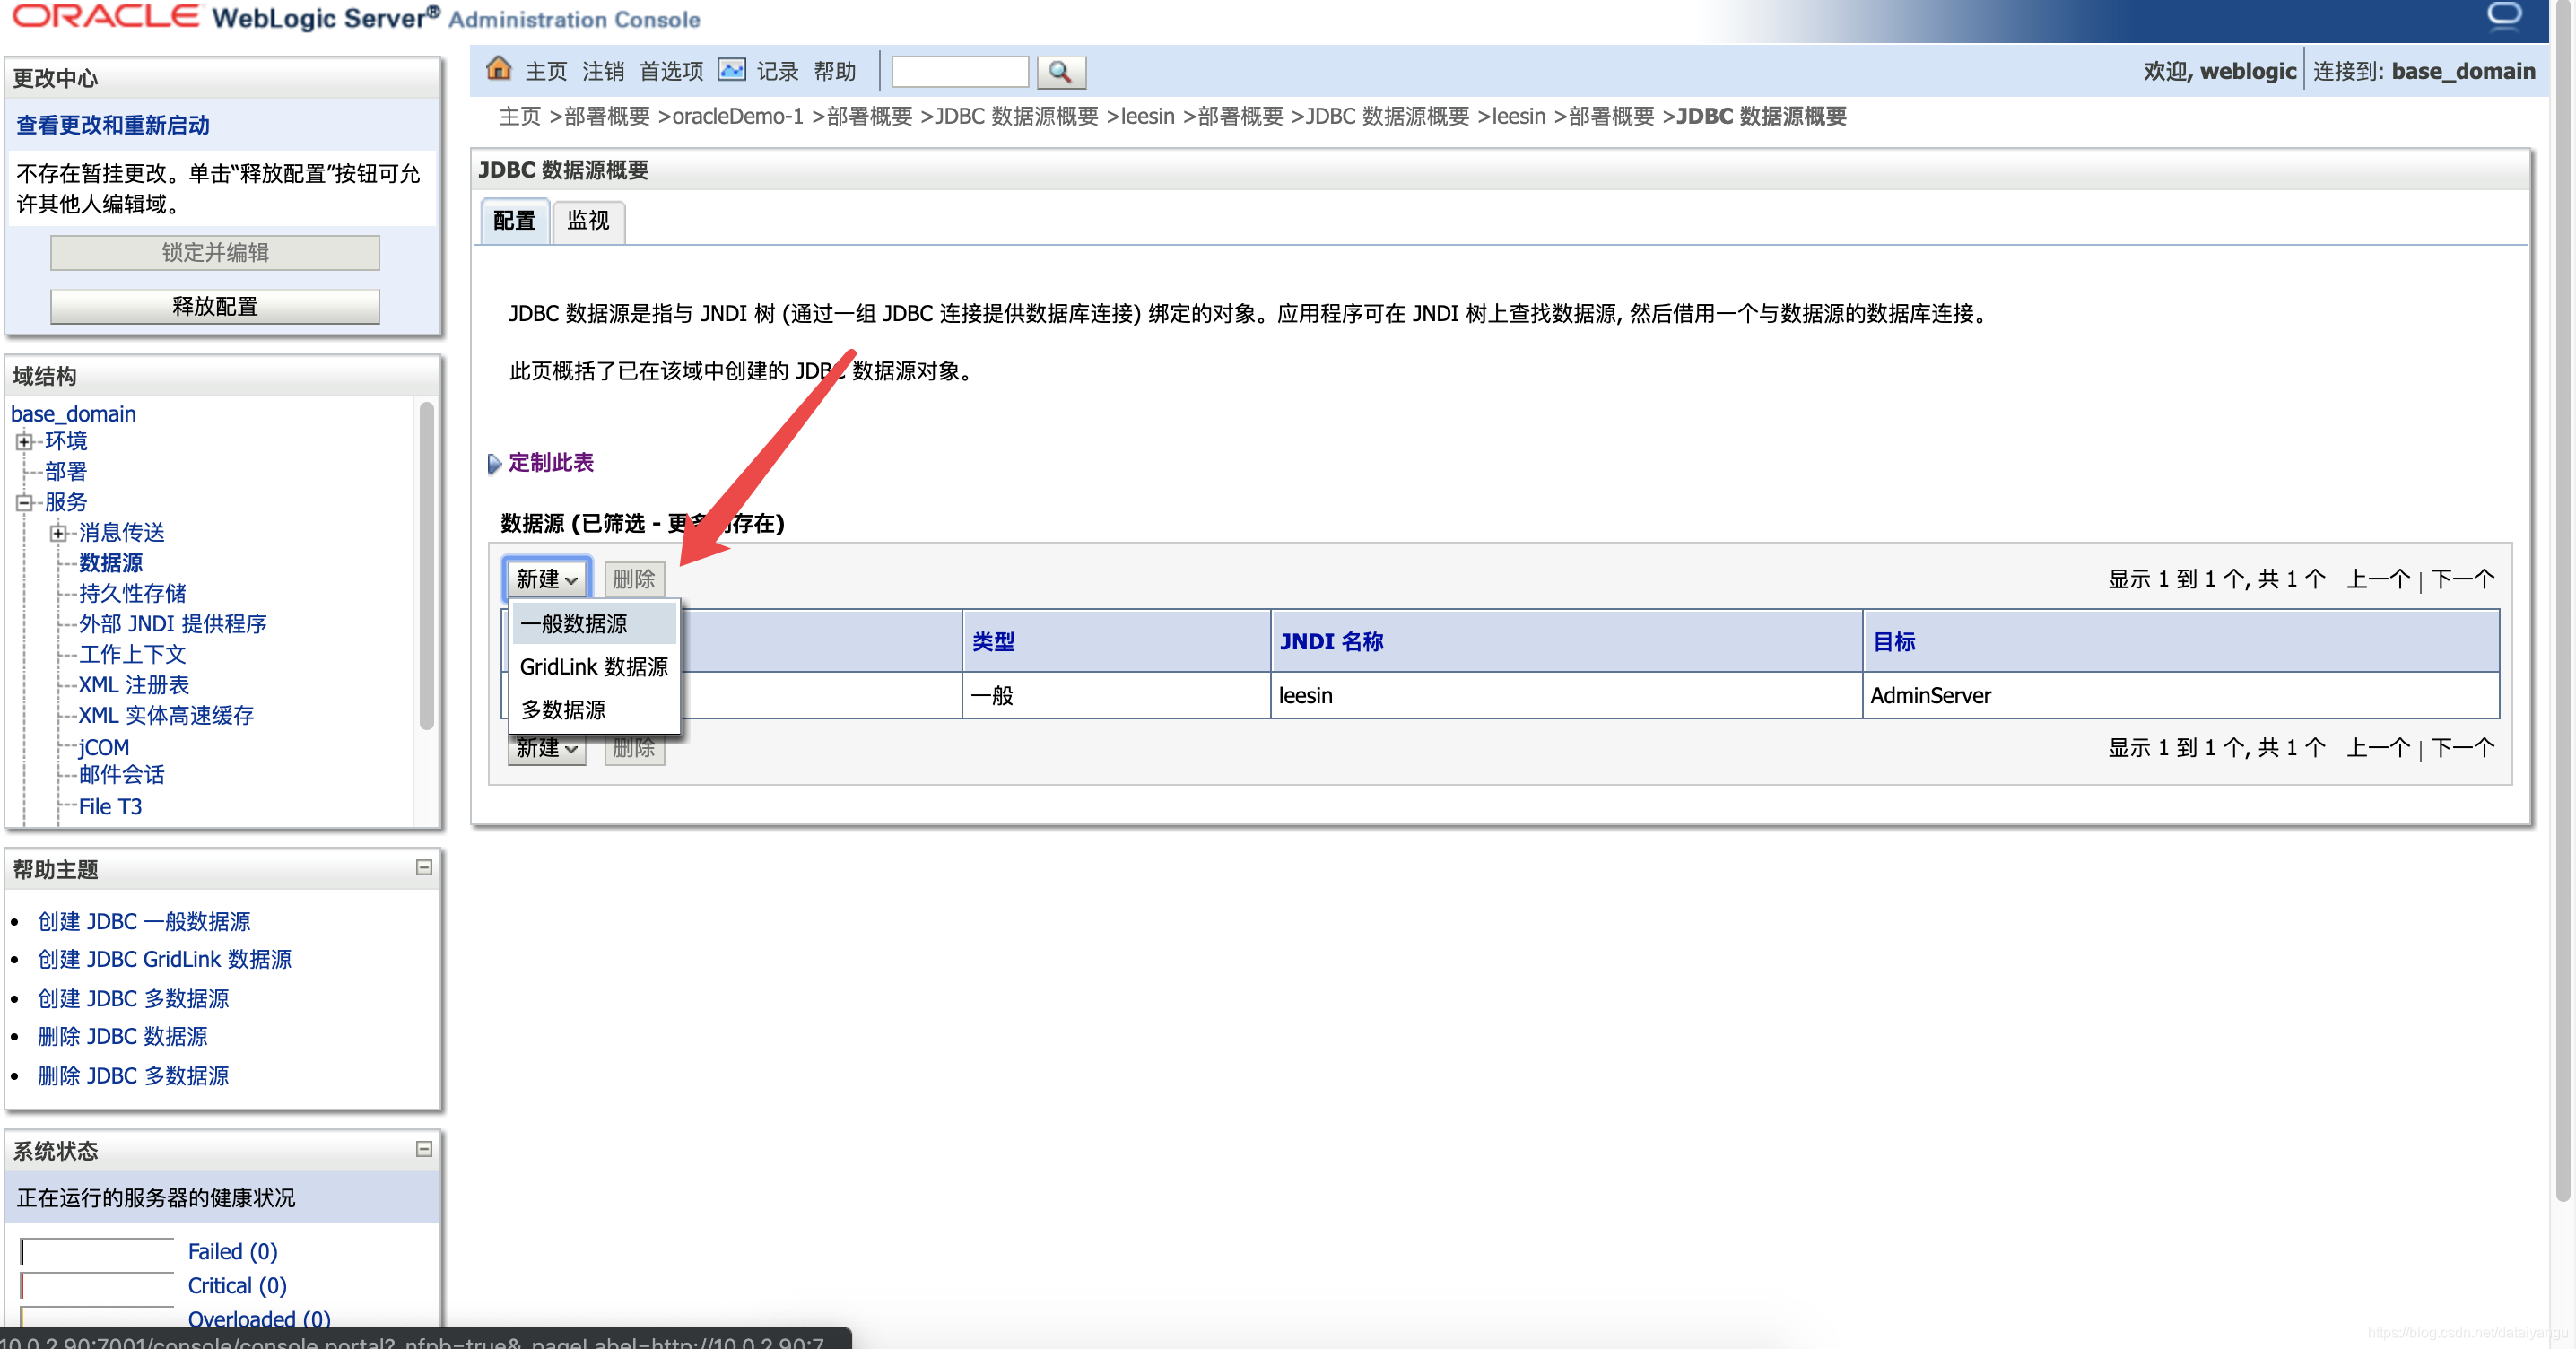Open 查看更改和重新启动 link
The image size is (2576, 1349).
pyautogui.click(x=113, y=126)
